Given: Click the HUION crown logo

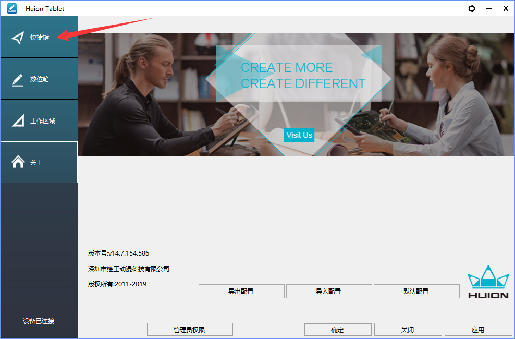Looking at the screenshot, I should coord(488,282).
